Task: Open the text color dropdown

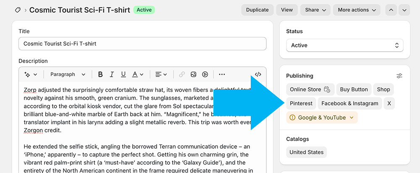Action: (x=138, y=74)
